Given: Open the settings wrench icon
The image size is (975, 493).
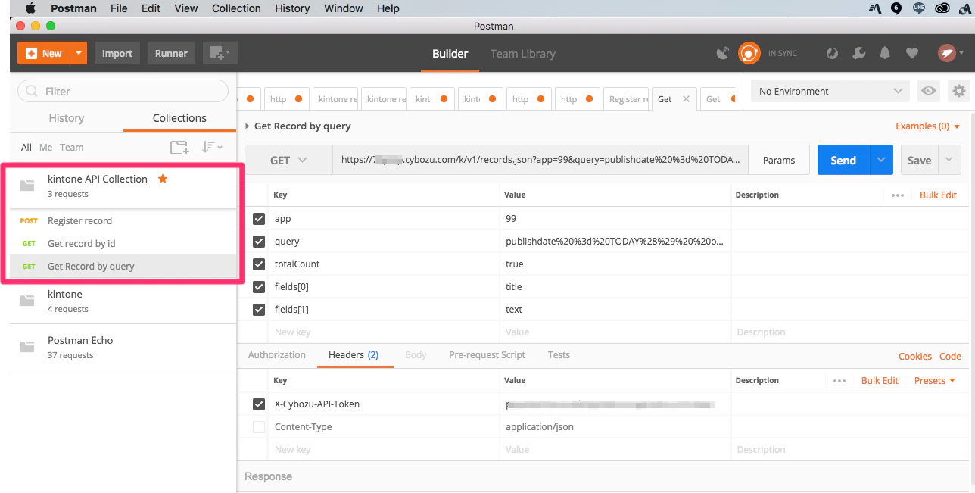Looking at the screenshot, I should pyautogui.click(x=858, y=53).
